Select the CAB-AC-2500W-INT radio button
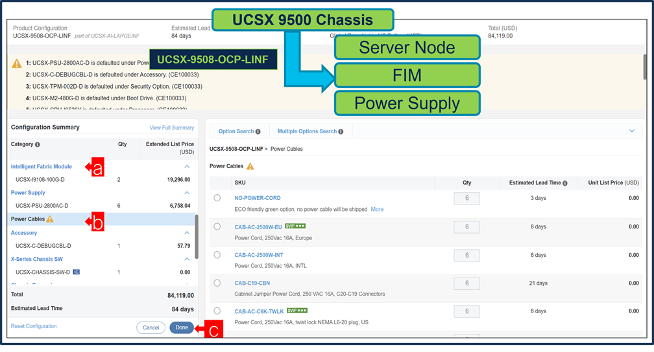Image resolution: width=654 pixels, height=352 pixels. click(217, 255)
